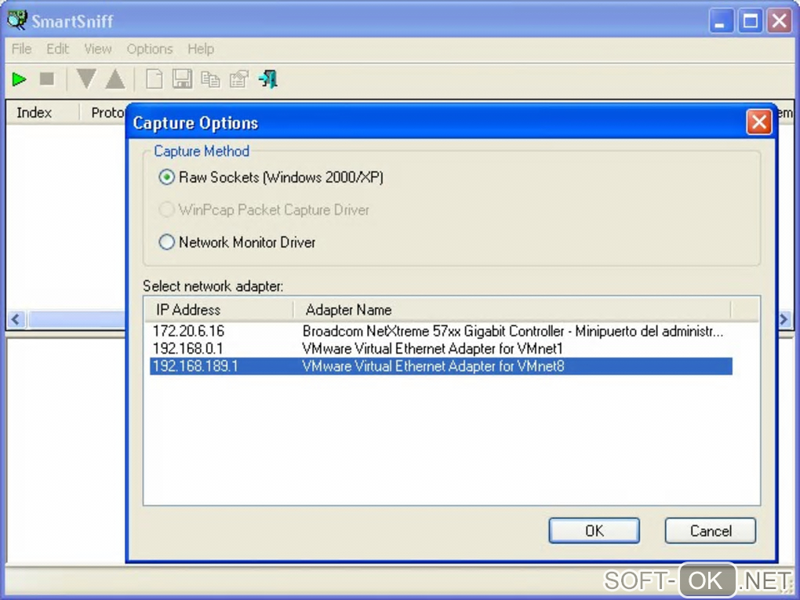Click the Broadcom NetXtreme 57xx Gigabit Controller entry
800x600 pixels.
(513, 331)
